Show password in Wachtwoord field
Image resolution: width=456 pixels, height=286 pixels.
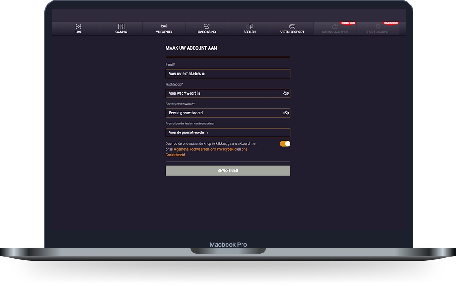(x=286, y=93)
